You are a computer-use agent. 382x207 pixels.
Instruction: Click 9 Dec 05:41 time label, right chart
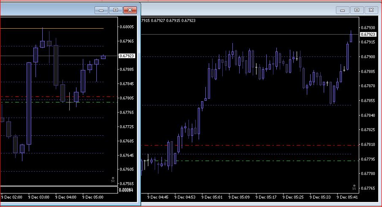pyautogui.click(x=347, y=197)
